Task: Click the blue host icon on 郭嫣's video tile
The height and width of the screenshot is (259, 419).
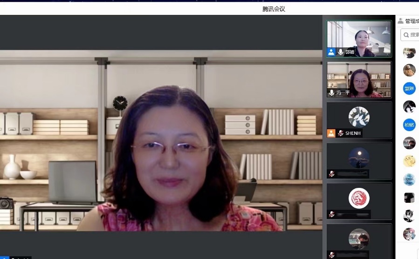Action: [x=331, y=52]
